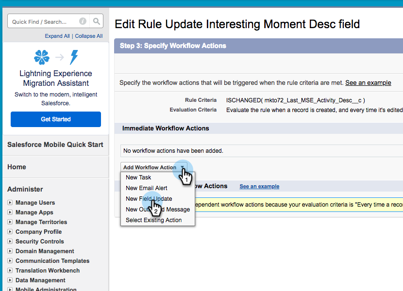Choose New Outbound Message from the menu
Screen dimensions: 403x291
tap(157, 210)
